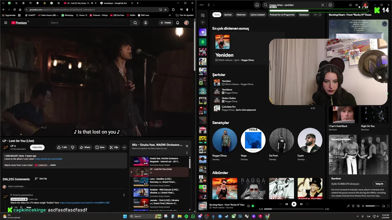The image size is (392, 220).
Task: Bookmark current page with star icon
Action: click(x=165, y=9)
